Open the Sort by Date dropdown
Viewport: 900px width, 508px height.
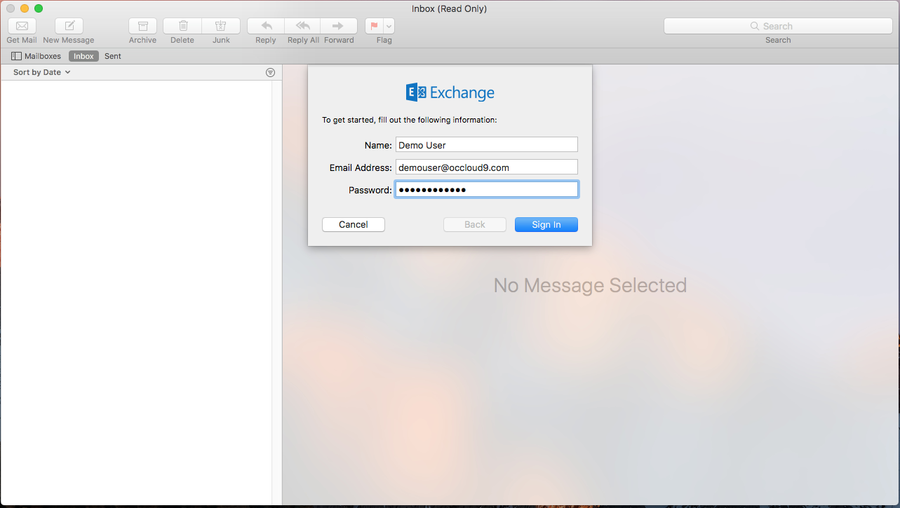click(42, 72)
